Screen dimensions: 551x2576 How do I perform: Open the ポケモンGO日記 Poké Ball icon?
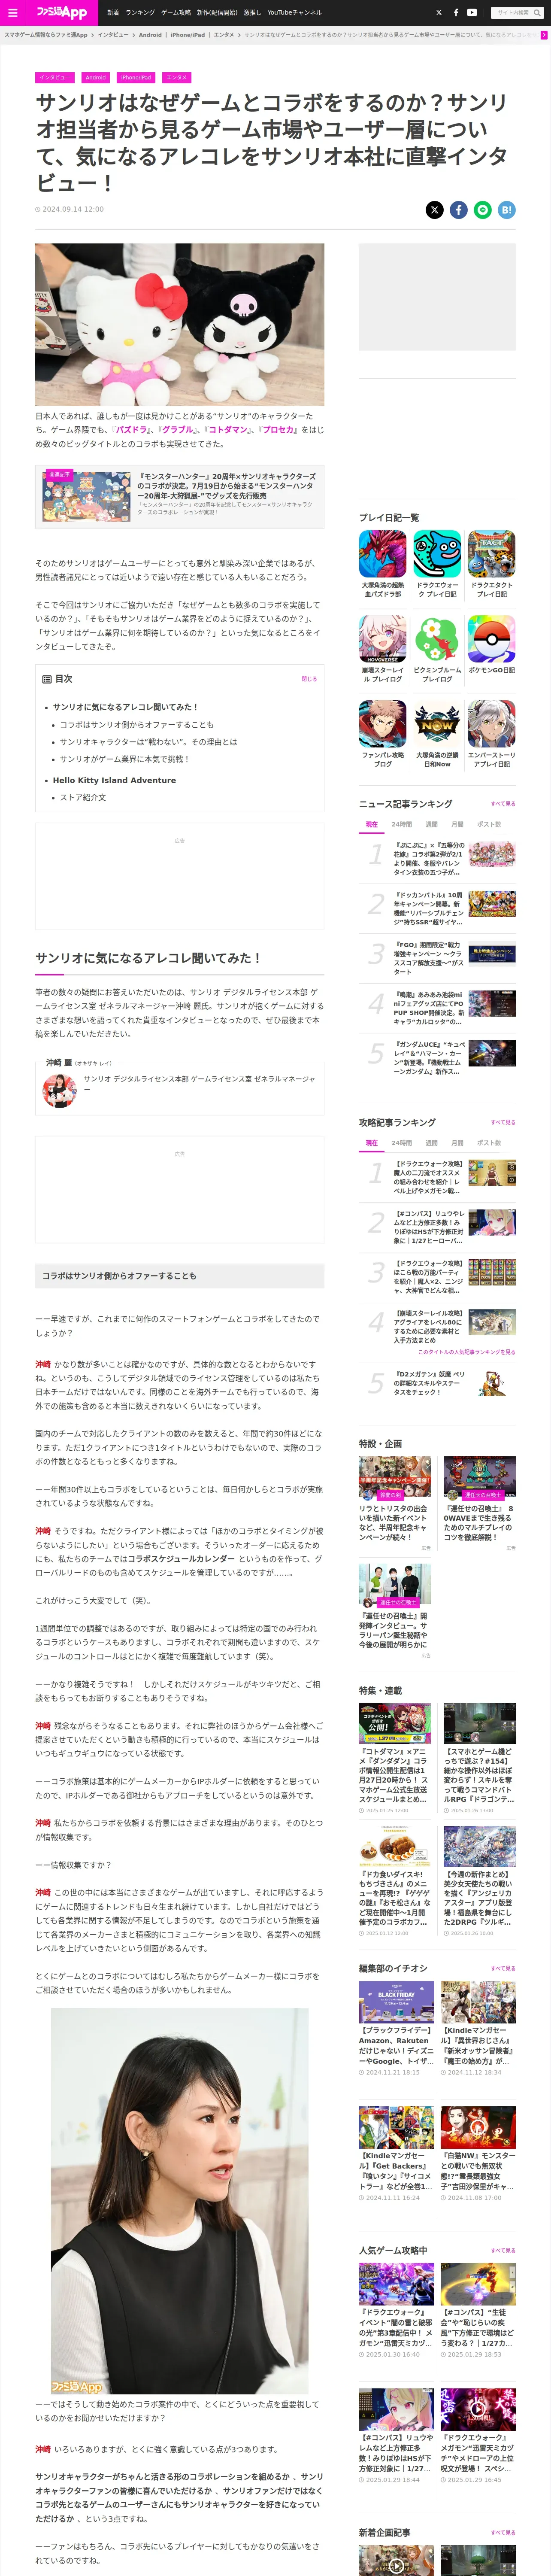pyautogui.click(x=492, y=639)
